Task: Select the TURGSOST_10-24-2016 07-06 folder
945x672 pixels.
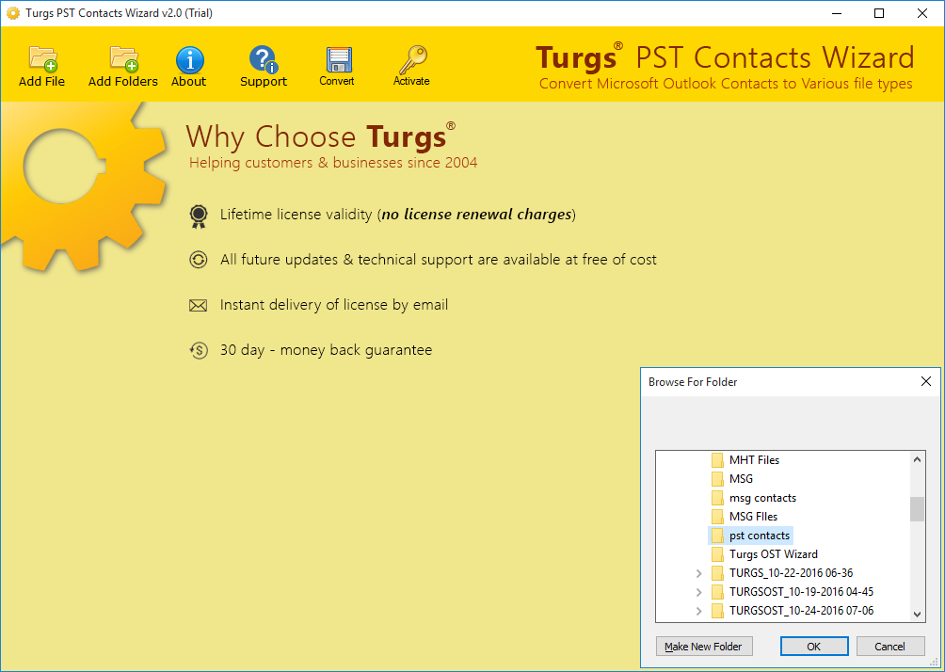Action: coord(801,611)
